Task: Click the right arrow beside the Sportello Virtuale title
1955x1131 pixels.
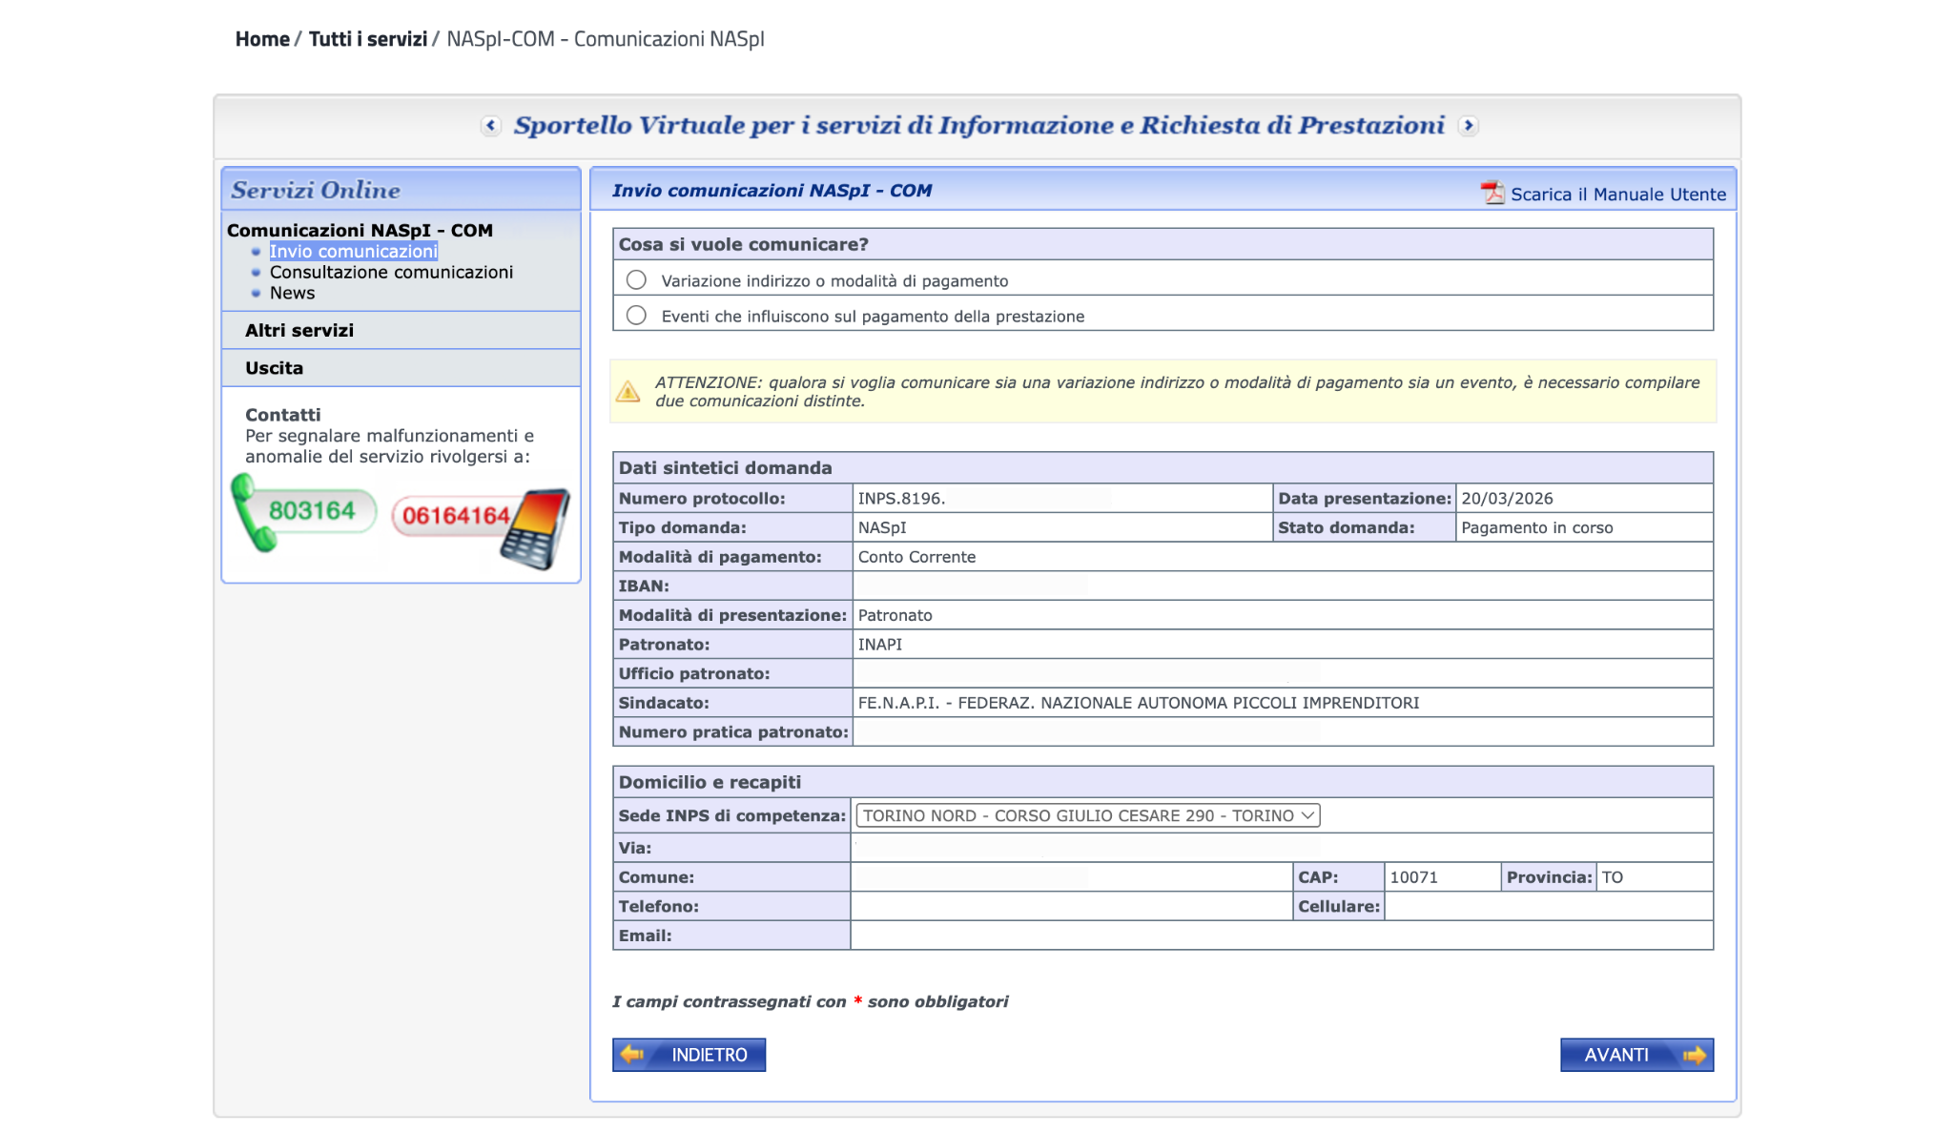Action: click(x=1469, y=126)
